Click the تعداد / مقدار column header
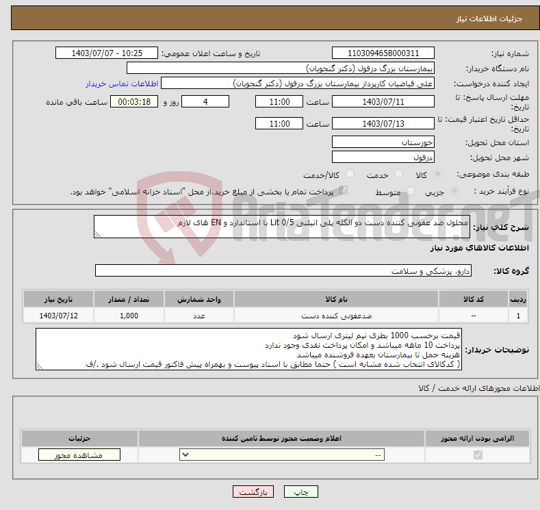This screenshot has width=540, height=510. coord(129,299)
